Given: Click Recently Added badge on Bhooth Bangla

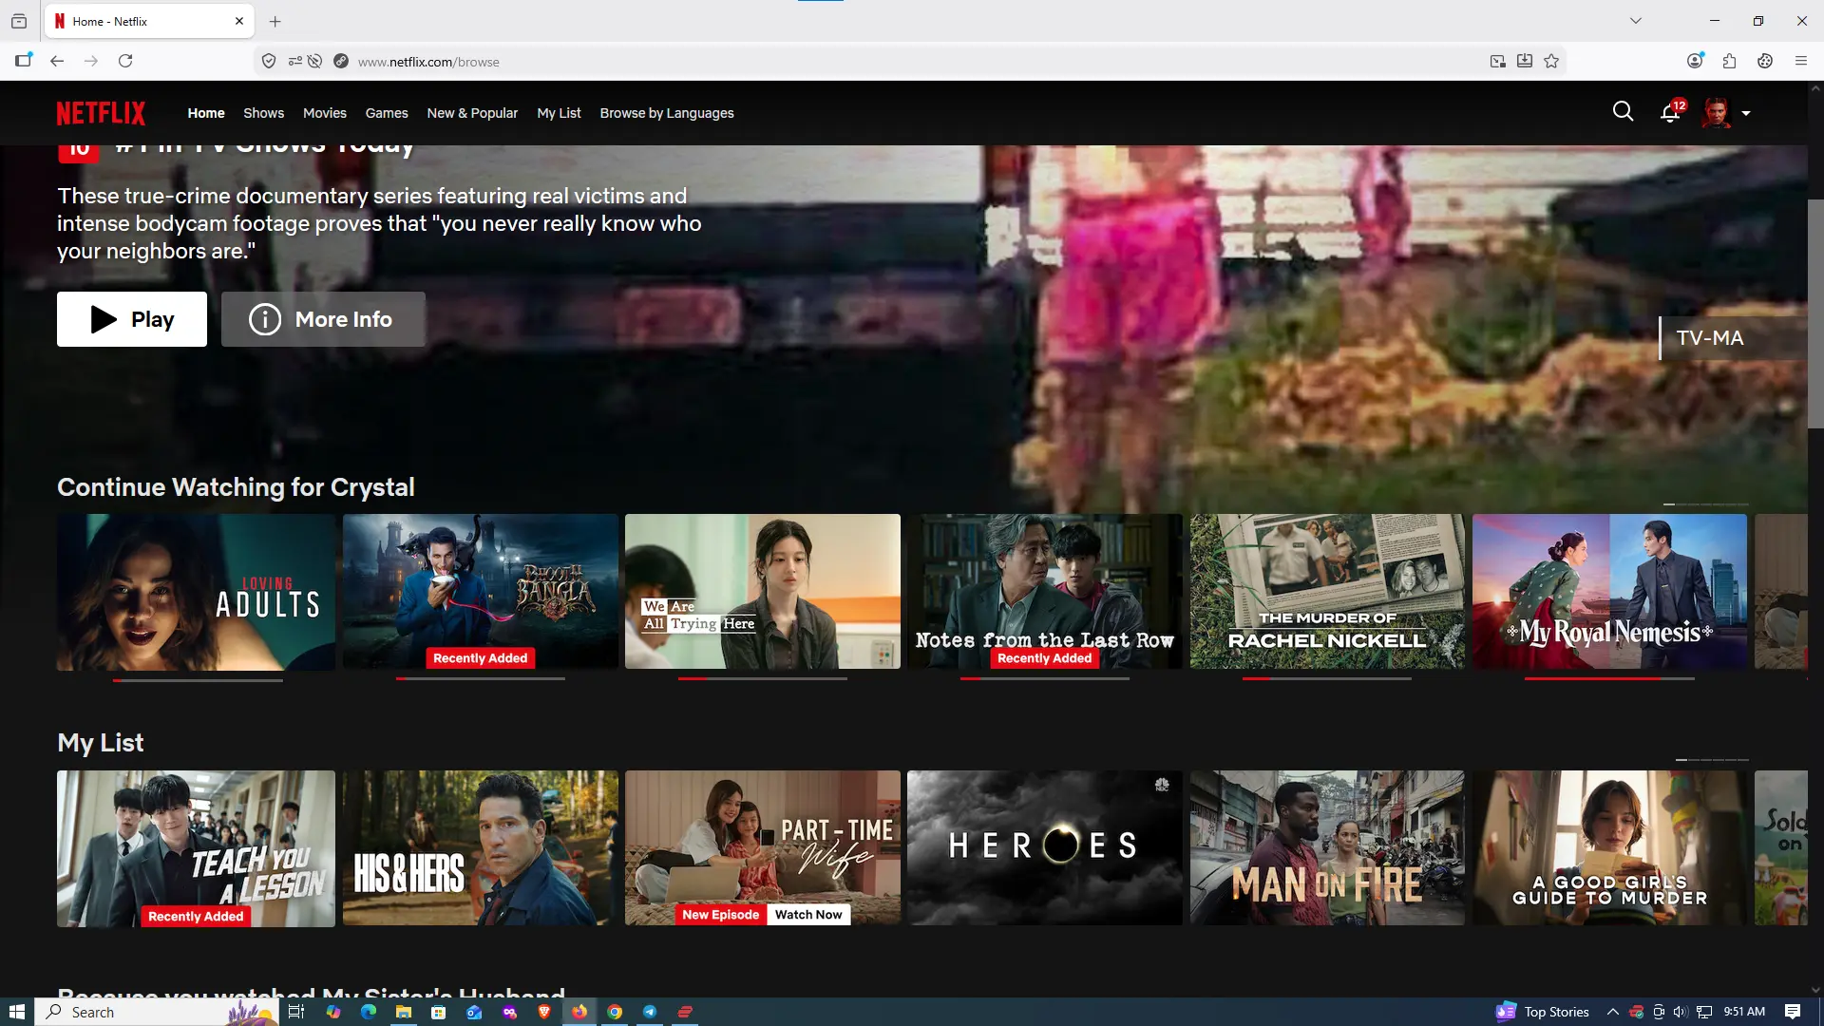Looking at the screenshot, I should click(x=481, y=658).
